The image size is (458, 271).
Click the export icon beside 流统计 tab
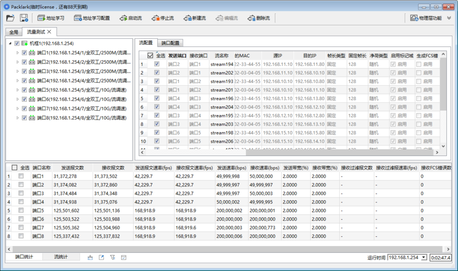pos(101,258)
